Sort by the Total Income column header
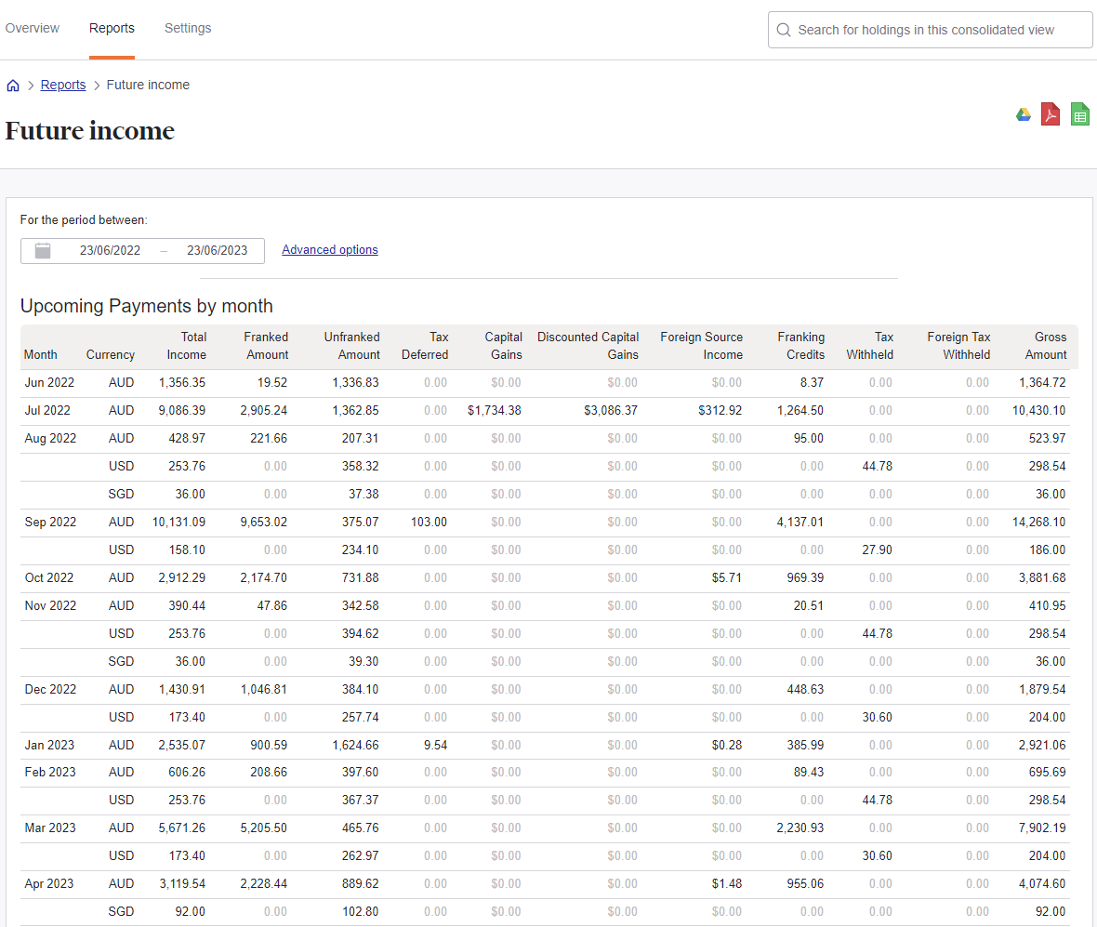This screenshot has width=1097, height=927. click(x=186, y=346)
